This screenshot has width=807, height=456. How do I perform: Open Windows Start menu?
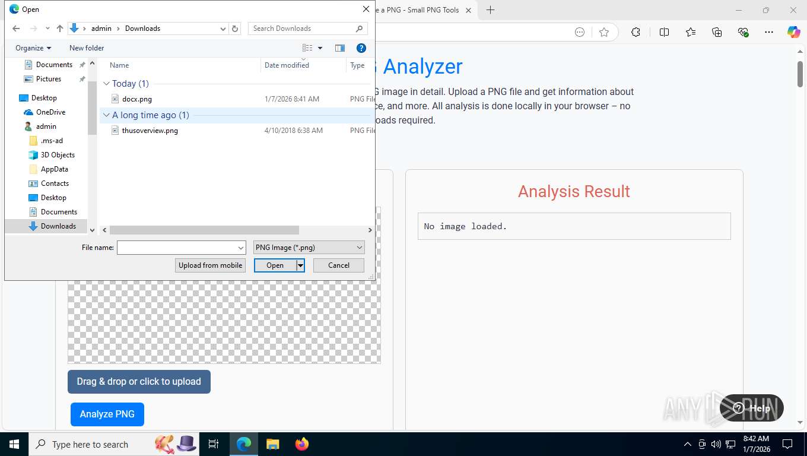coord(14,444)
